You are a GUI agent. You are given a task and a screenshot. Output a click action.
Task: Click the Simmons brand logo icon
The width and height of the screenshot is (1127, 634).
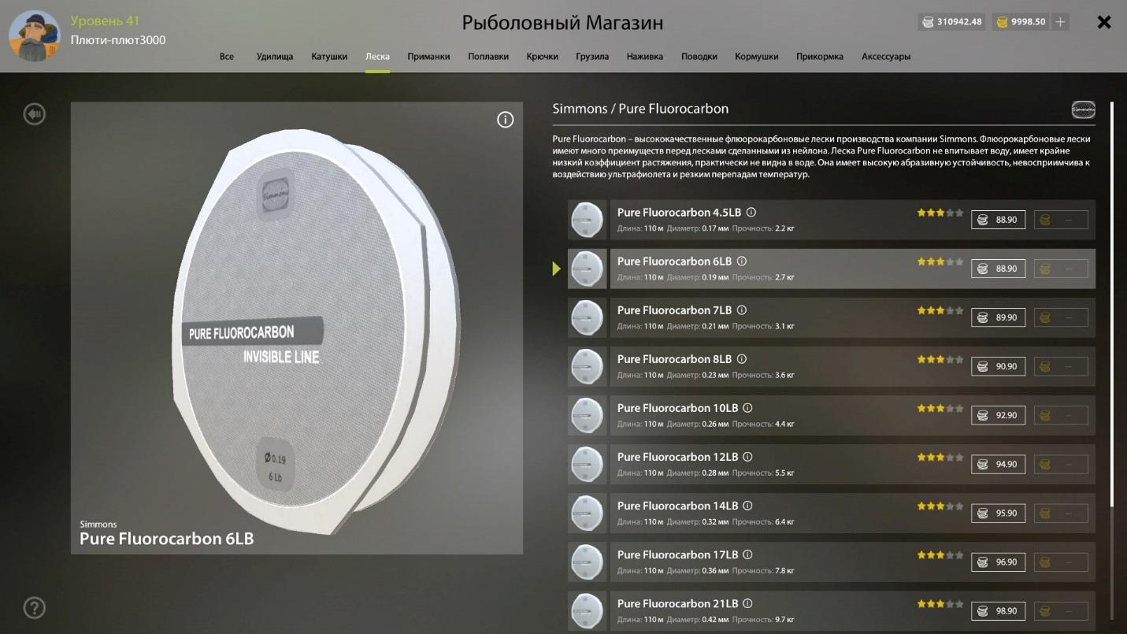point(1083,109)
